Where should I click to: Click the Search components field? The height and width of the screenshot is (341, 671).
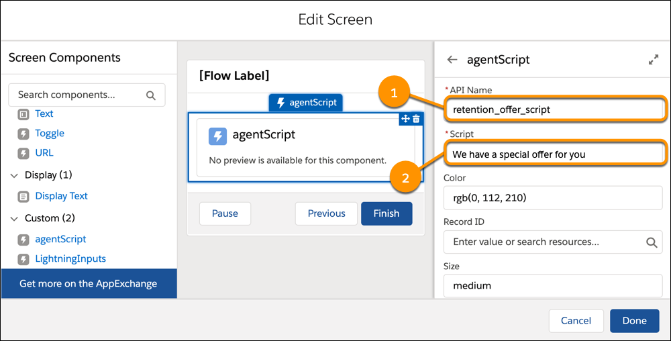(87, 95)
